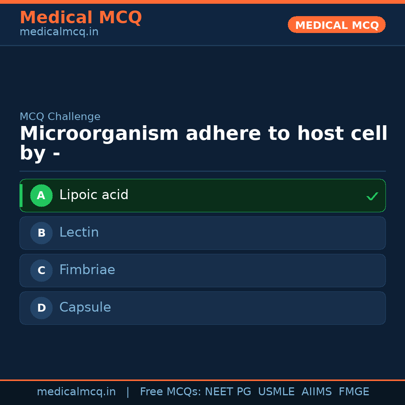Click the Medical MCQ header logo
Viewport: 405px width, 405px height.
[81, 18]
